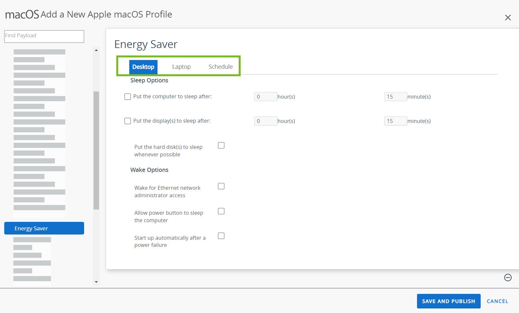Click the minus circle remove-payload icon
This screenshot has width=519, height=313.
coord(508,277)
